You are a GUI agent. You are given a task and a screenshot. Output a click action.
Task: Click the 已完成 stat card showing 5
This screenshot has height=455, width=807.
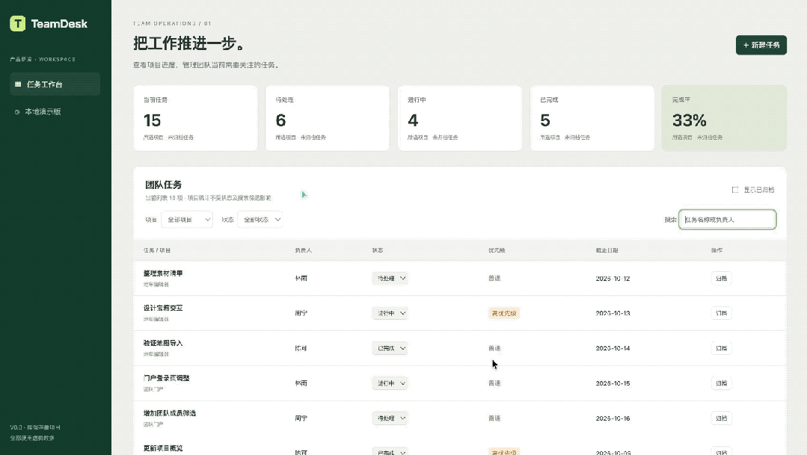click(x=592, y=118)
